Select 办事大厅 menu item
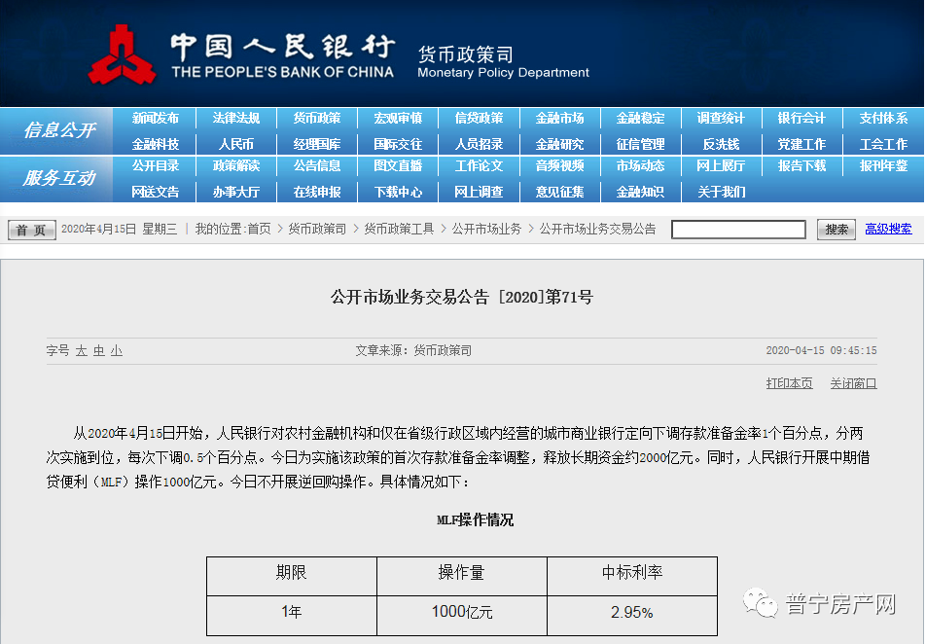926x644 pixels. [x=236, y=192]
